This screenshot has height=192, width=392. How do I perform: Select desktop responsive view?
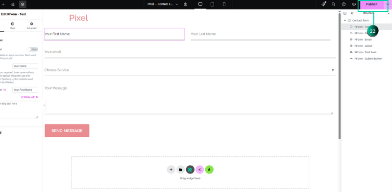pos(200,4)
